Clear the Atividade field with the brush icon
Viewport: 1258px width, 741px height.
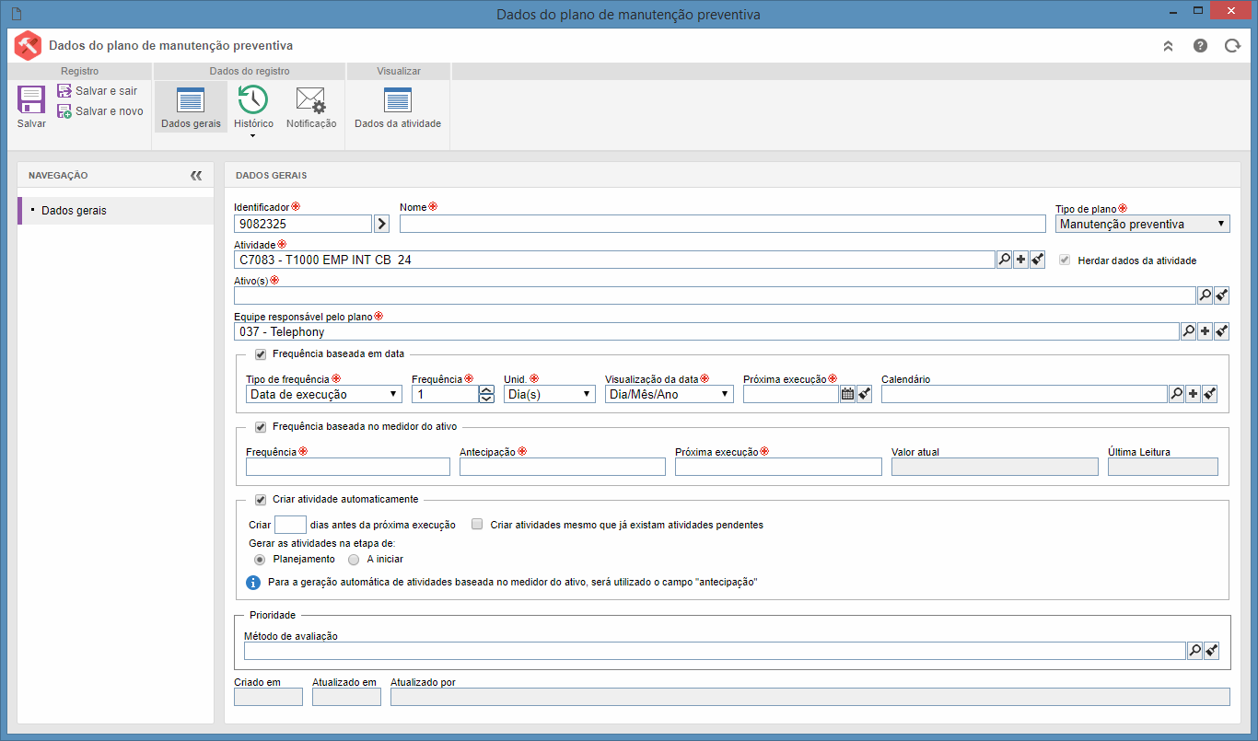click(1037, 260)
